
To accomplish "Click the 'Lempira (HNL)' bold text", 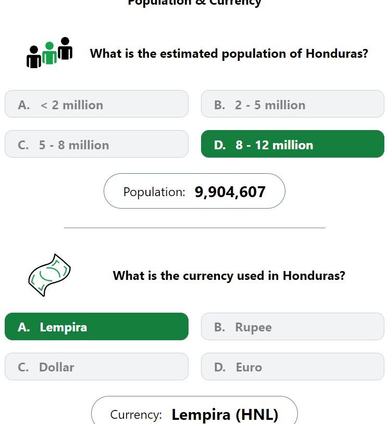I will coord(225,415).
